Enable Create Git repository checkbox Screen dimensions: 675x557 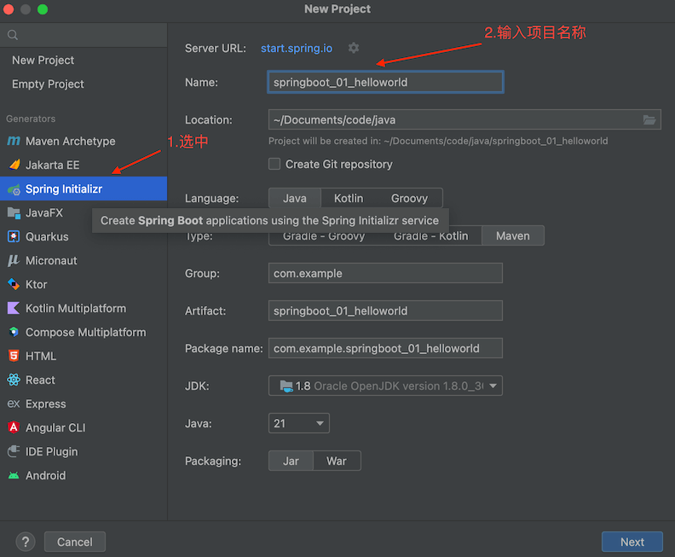(274, 164)
